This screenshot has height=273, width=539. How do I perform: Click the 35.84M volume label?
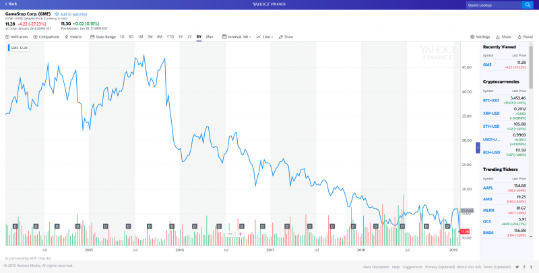point(467,210)
